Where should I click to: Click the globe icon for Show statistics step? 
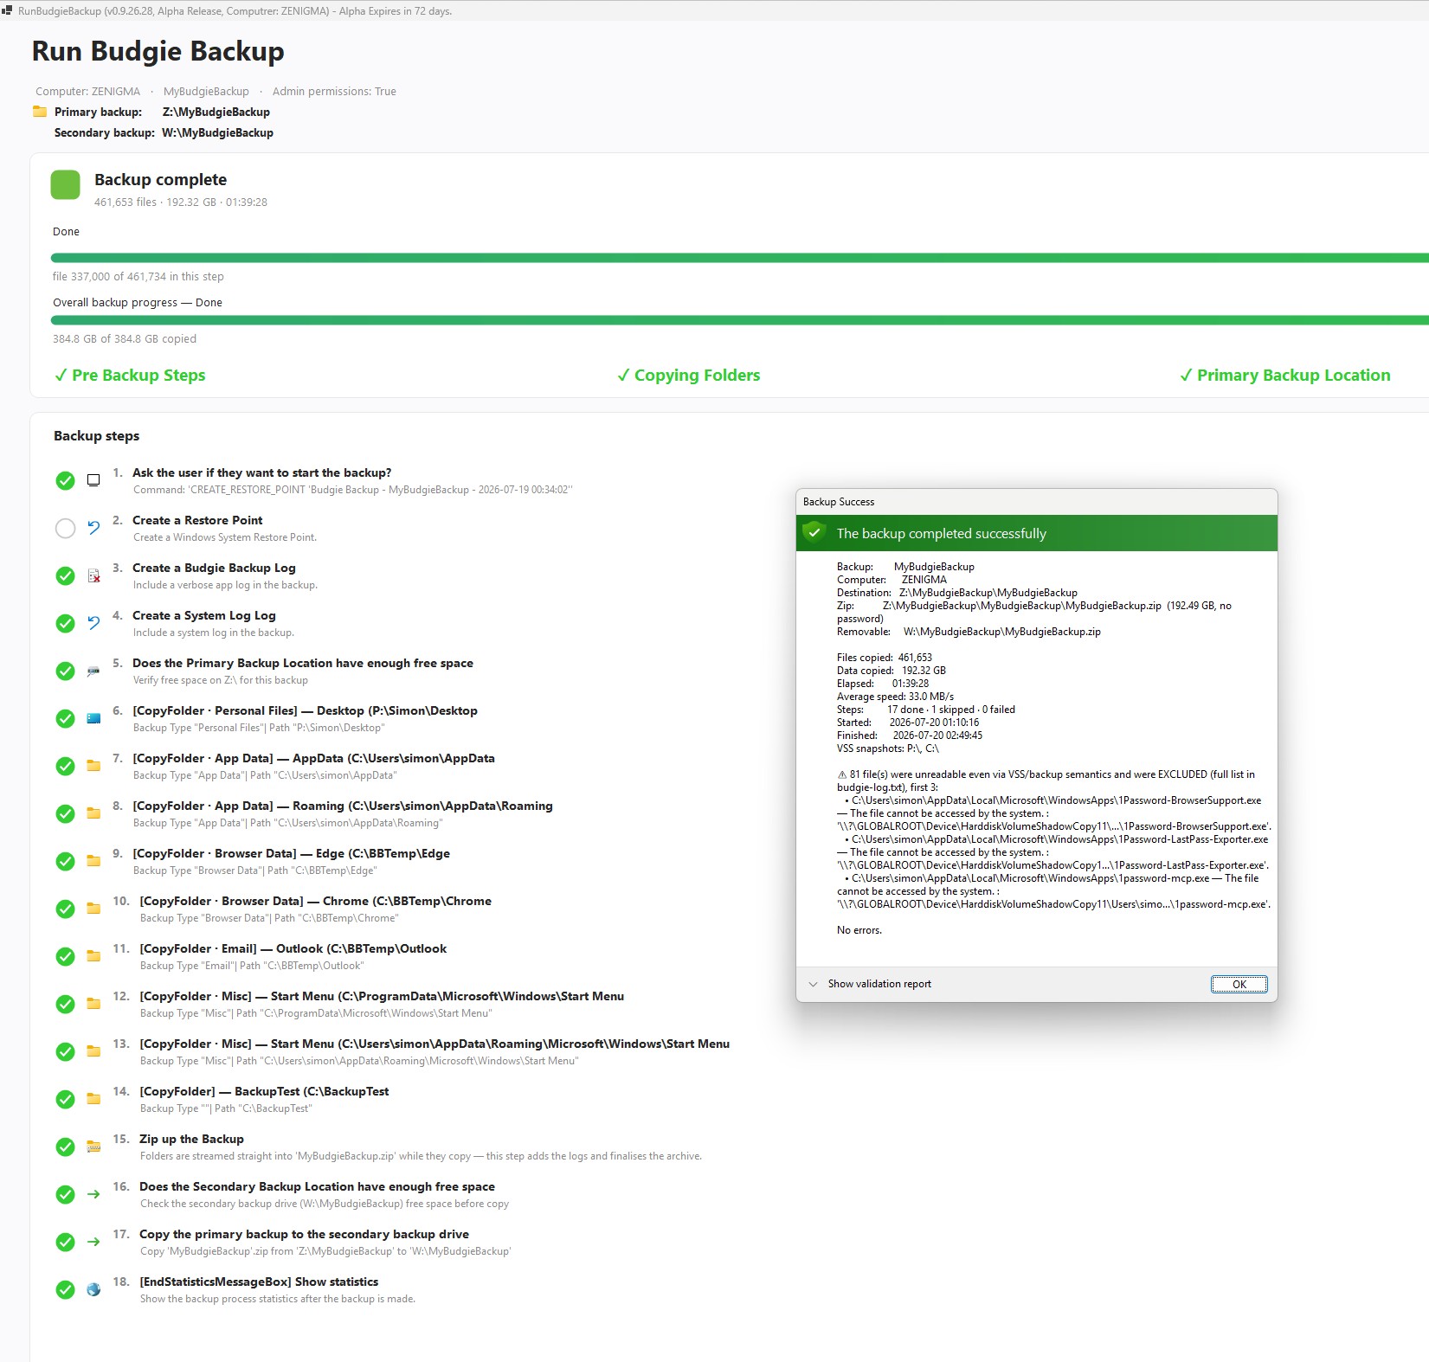(93, 1289)
